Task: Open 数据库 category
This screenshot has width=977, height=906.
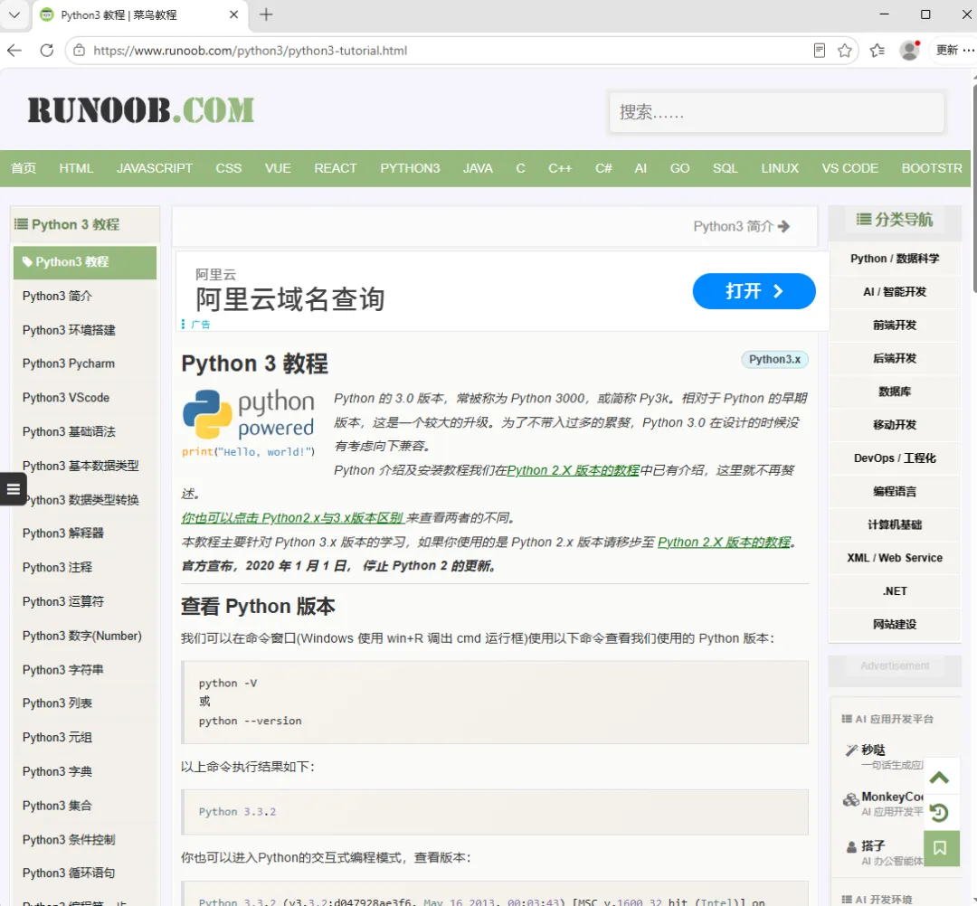Action: (895, 392)
